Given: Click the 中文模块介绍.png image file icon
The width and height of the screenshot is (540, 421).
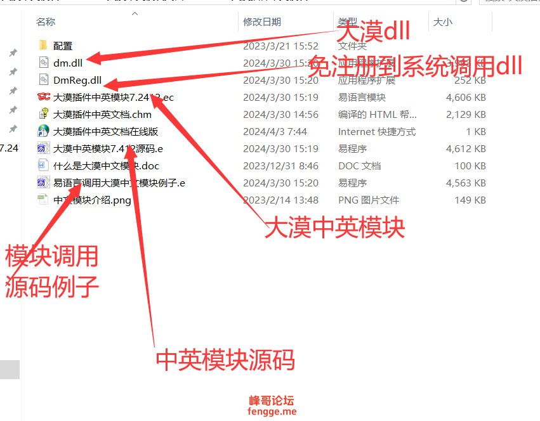Looking at the screenshot, I should point(43,200).
